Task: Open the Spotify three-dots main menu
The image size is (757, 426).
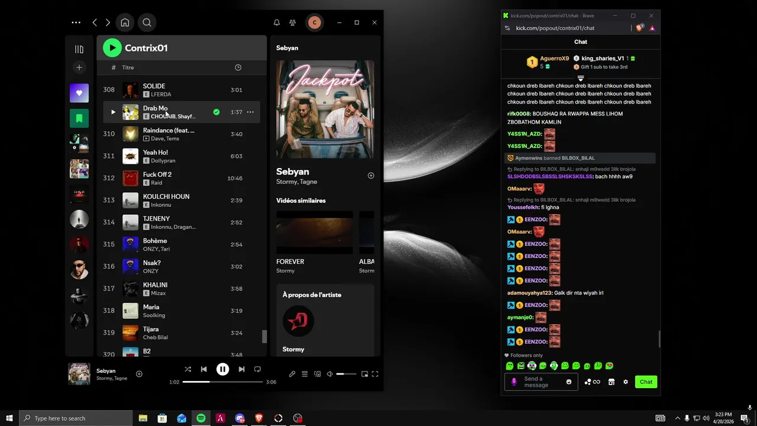Action: [76, 22]
